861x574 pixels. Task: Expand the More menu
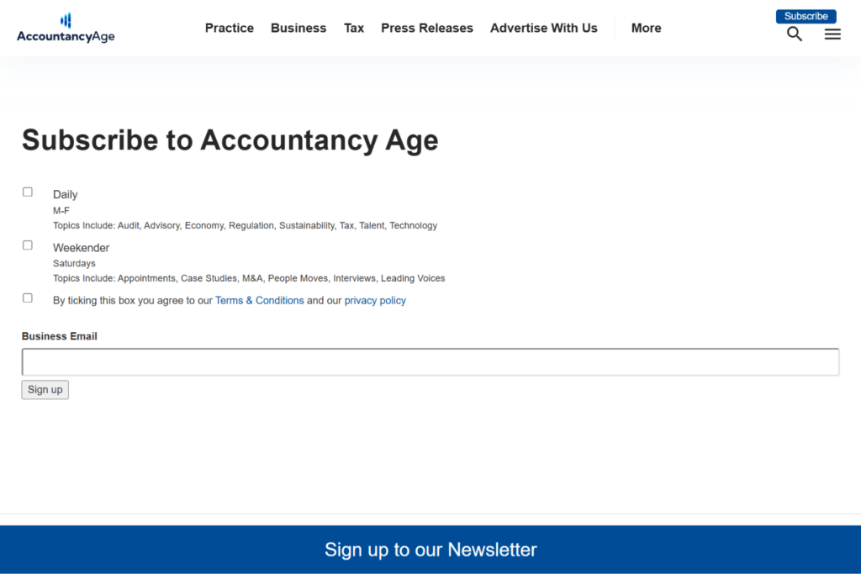(646, 28)
